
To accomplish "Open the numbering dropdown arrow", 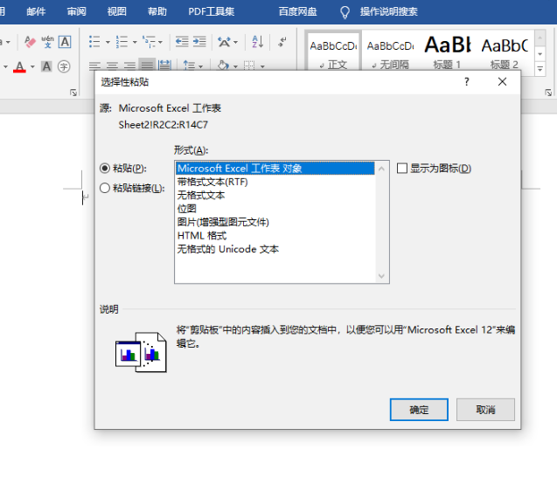I will 135,42.
